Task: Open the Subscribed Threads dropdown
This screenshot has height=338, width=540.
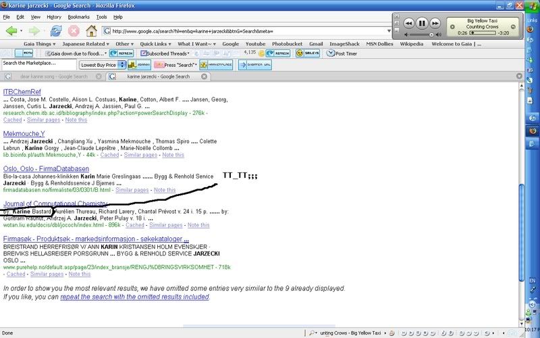Action: click(165, 53)
